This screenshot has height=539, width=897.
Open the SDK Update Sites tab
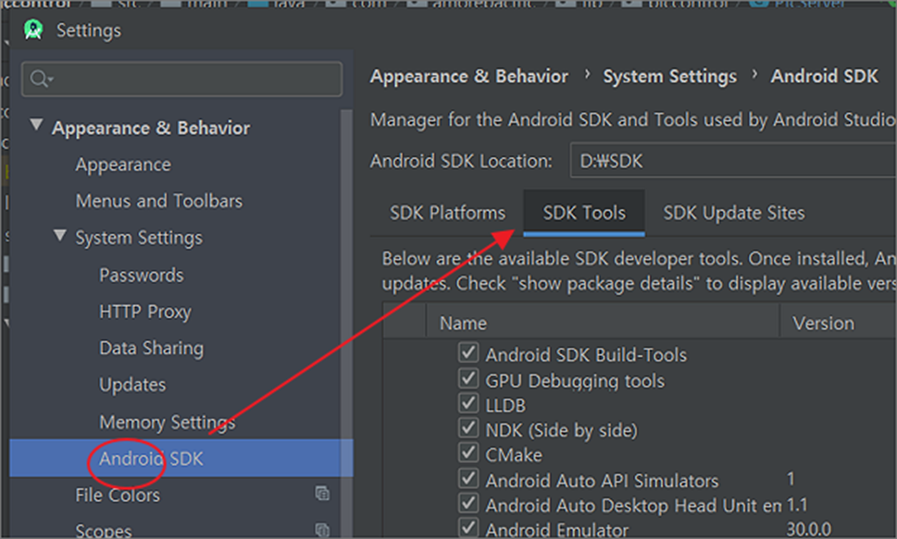(x=733, y=213)
